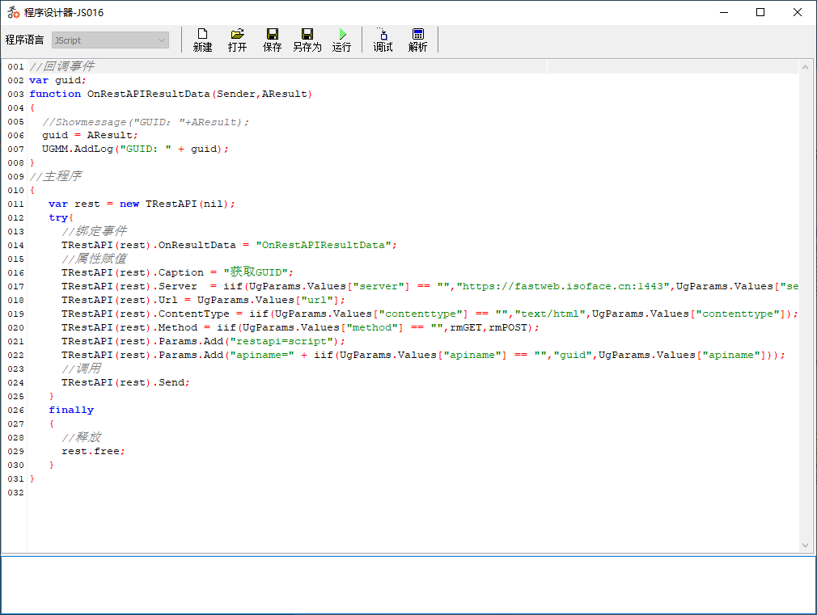Click the function name OnRestAPIResultData on line 003
The height and width of the screenshot is (615, 817).
[x=149, y=94]
